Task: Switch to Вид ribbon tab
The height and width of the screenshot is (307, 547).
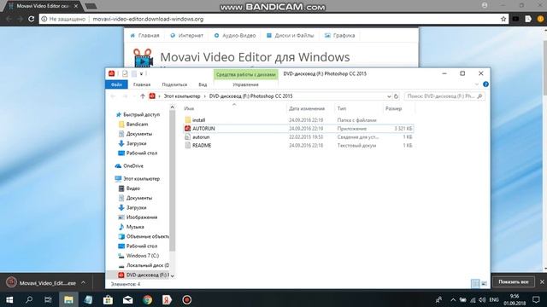Action: 203,84
